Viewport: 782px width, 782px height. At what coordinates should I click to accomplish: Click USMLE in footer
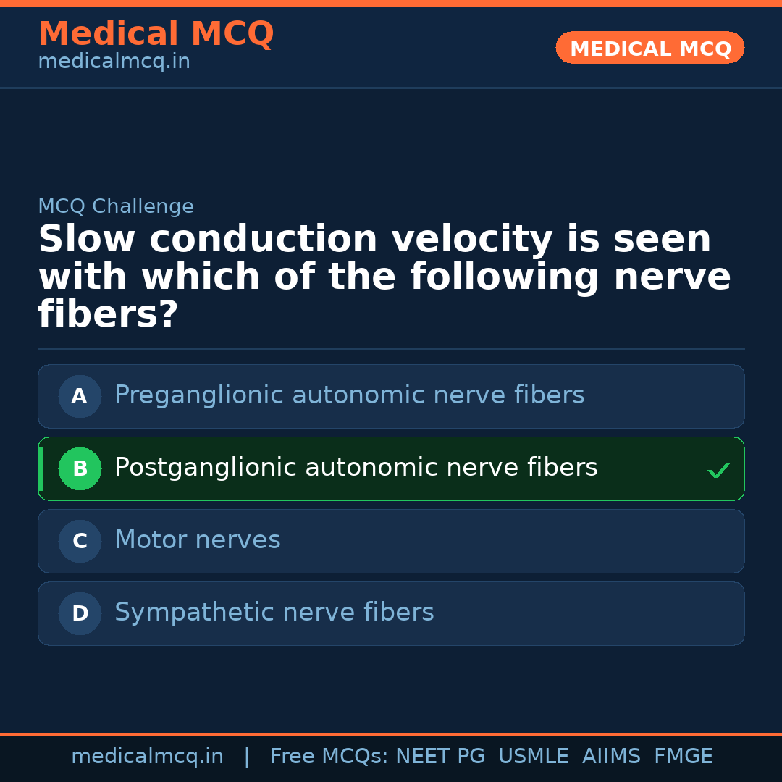533,757
